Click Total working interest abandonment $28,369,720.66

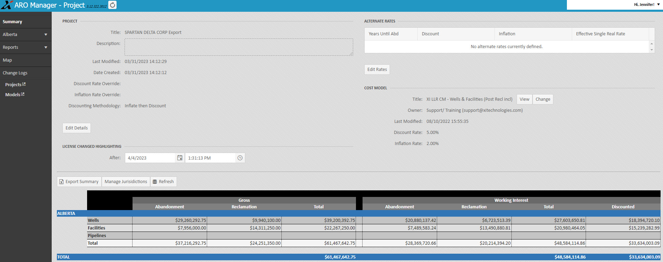[x=420, y=243]
